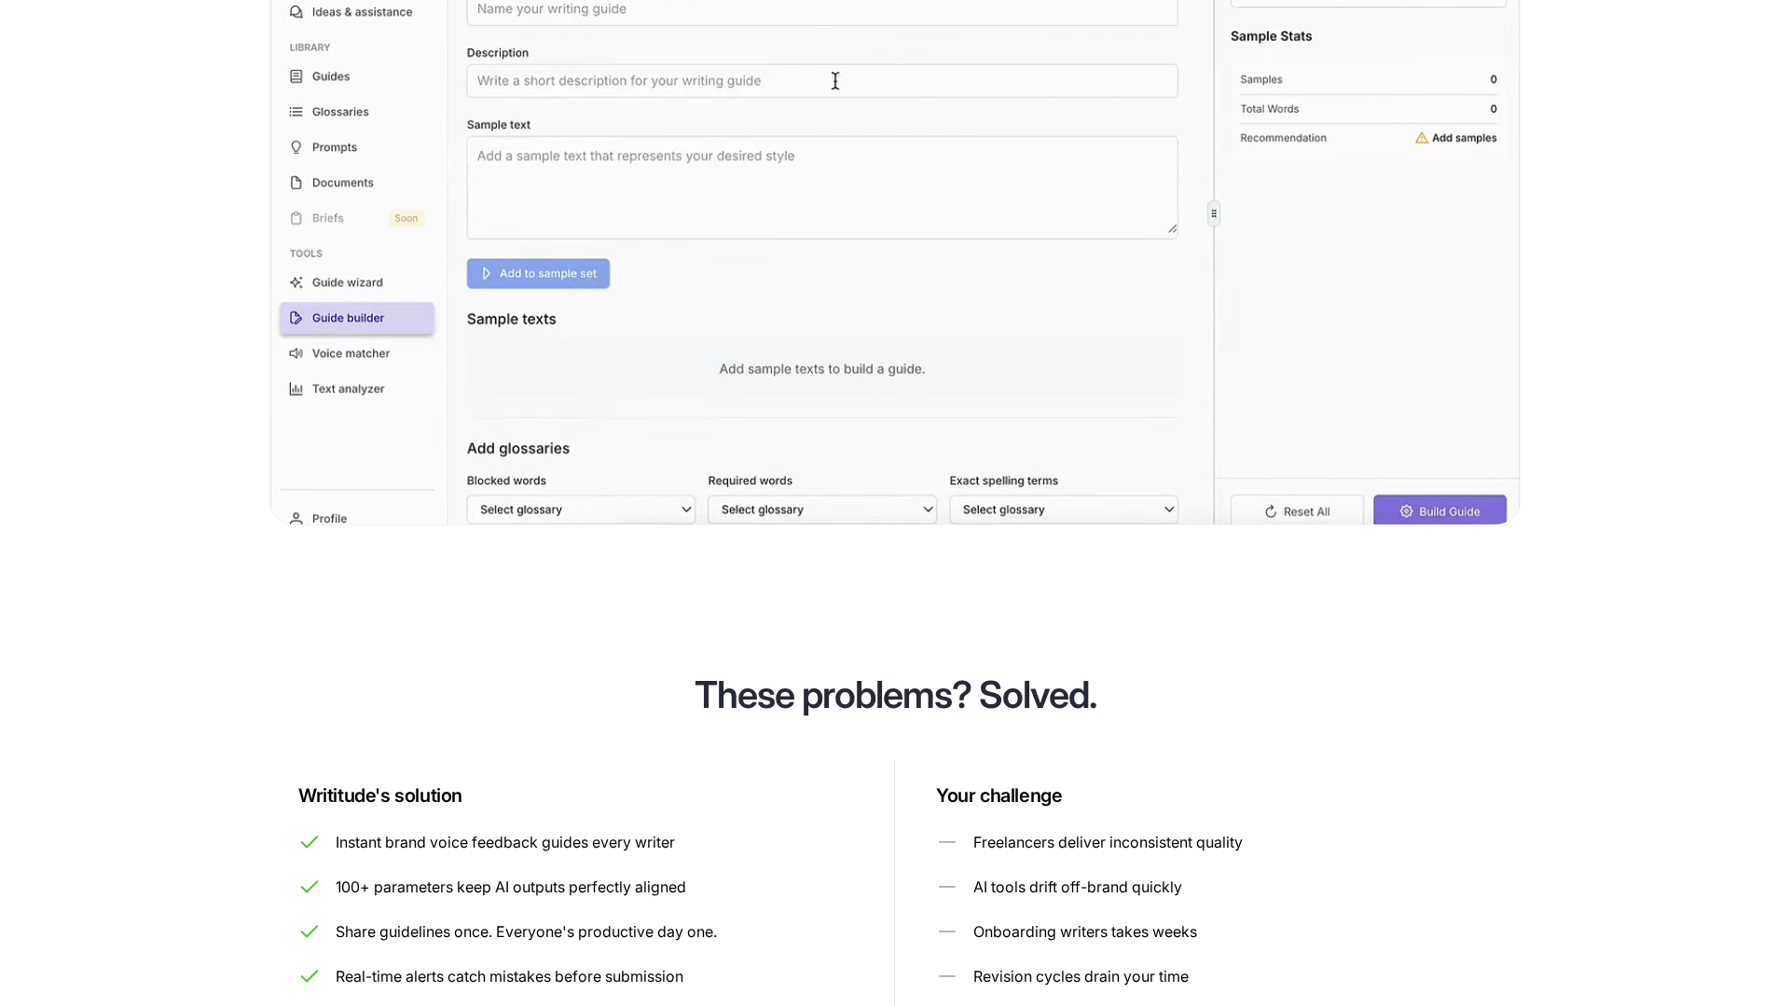Click inside the Sample text area
This screenshot has height=1006, width=1790.
[821, 187]
